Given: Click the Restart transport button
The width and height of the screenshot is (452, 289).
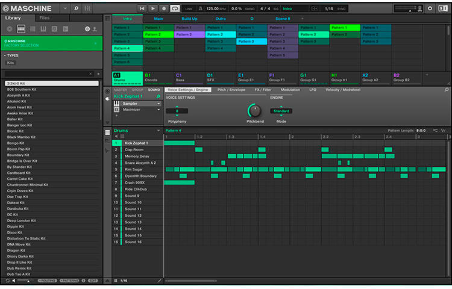Looking at the screenshot, I should 142,8.
